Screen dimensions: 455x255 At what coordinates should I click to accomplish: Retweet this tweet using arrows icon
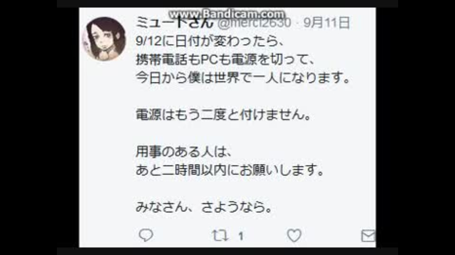(219, 236)
